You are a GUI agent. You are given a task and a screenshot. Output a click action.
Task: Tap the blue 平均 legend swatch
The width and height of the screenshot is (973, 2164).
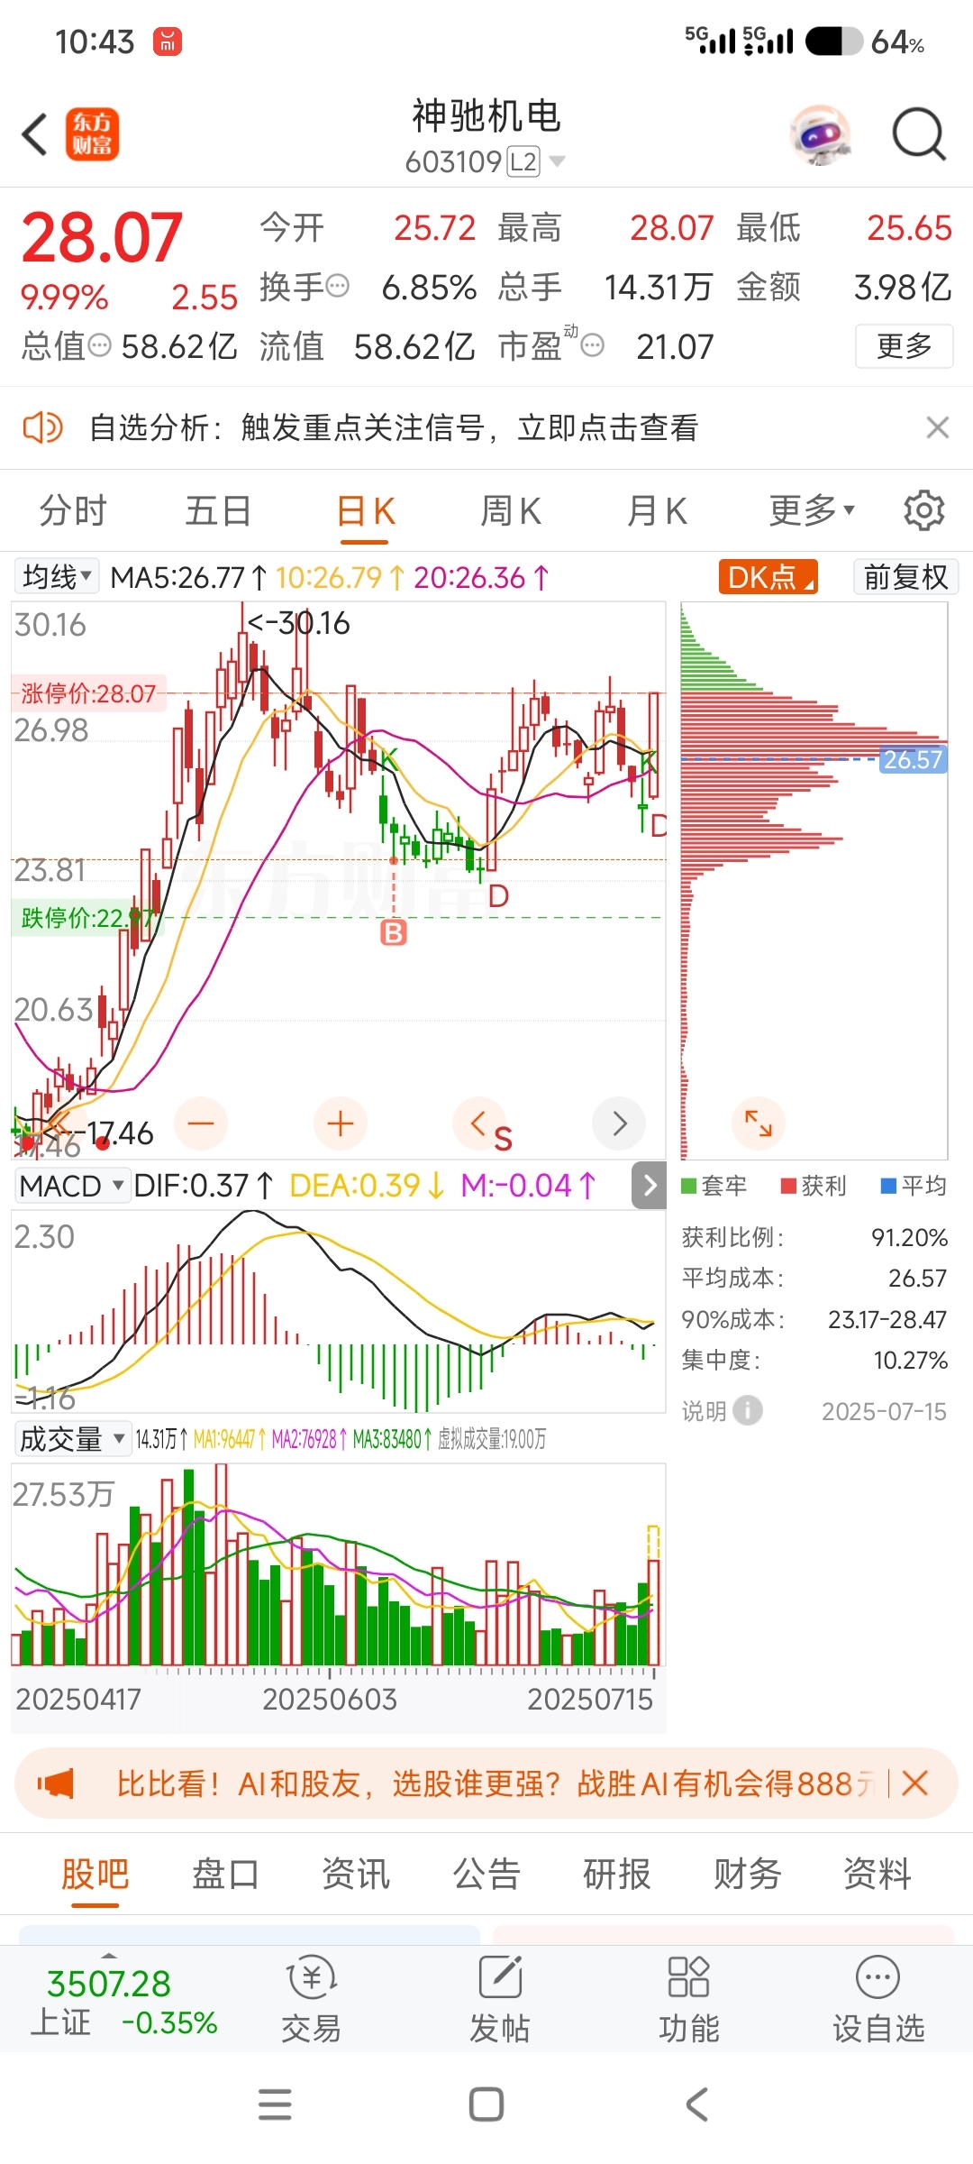[x=888, y=1186]
